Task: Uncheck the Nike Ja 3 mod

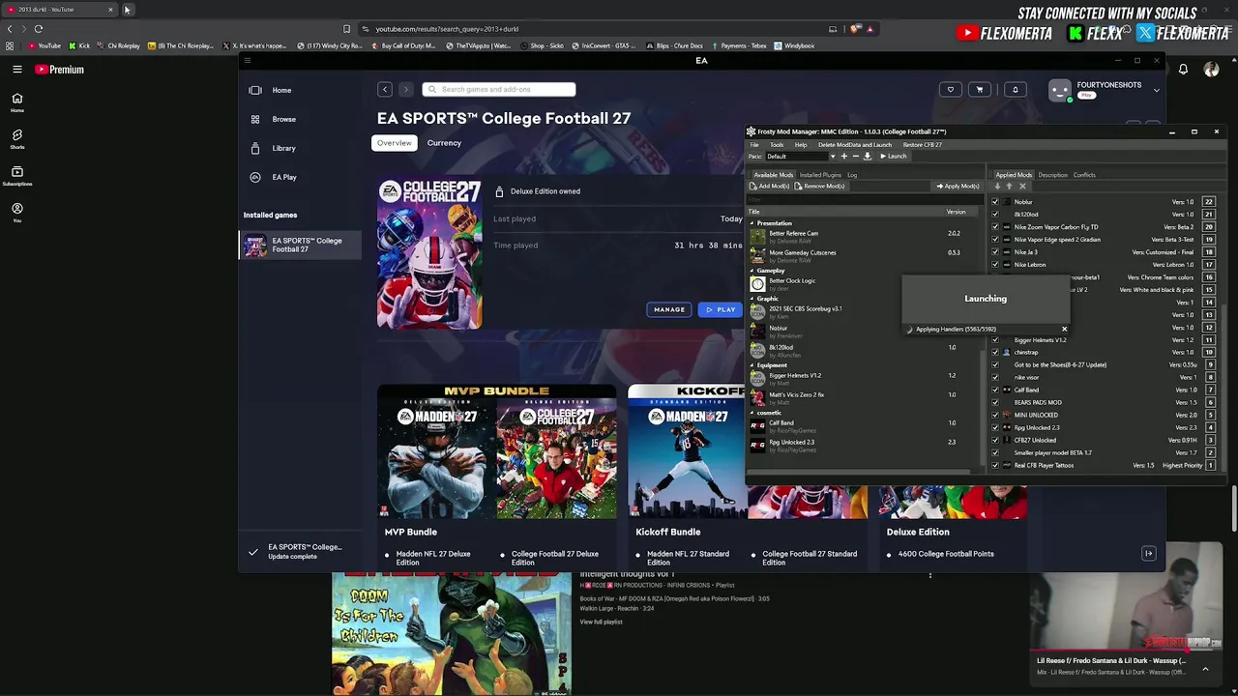Action: coord(995,252)
